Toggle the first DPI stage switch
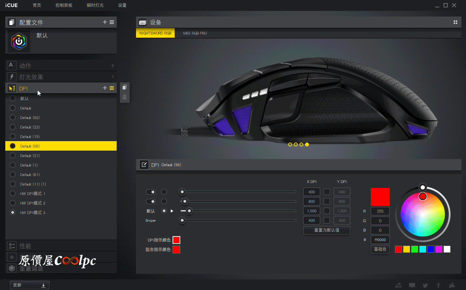This screenshot has width=466, height=290. 151,192
